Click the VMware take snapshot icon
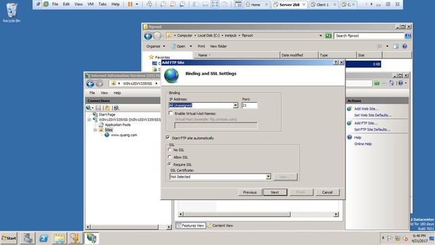Viewport: 435px width, 245px height. click(163, 4)
